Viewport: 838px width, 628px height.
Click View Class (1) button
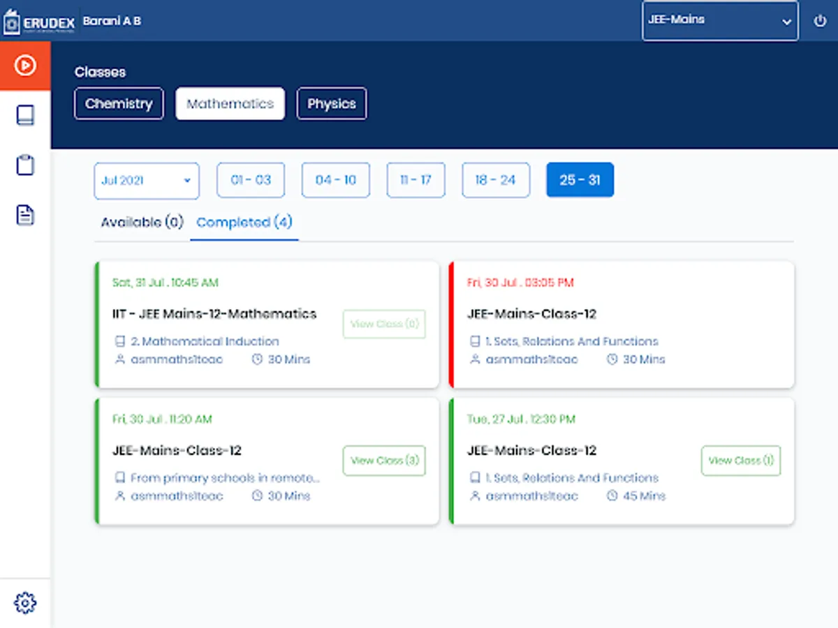point(741,461)
